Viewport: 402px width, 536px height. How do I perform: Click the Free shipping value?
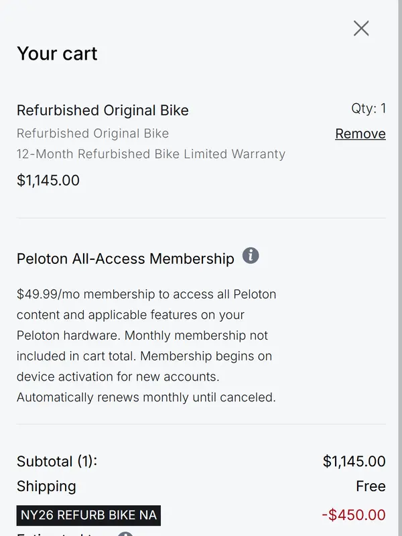371,486
